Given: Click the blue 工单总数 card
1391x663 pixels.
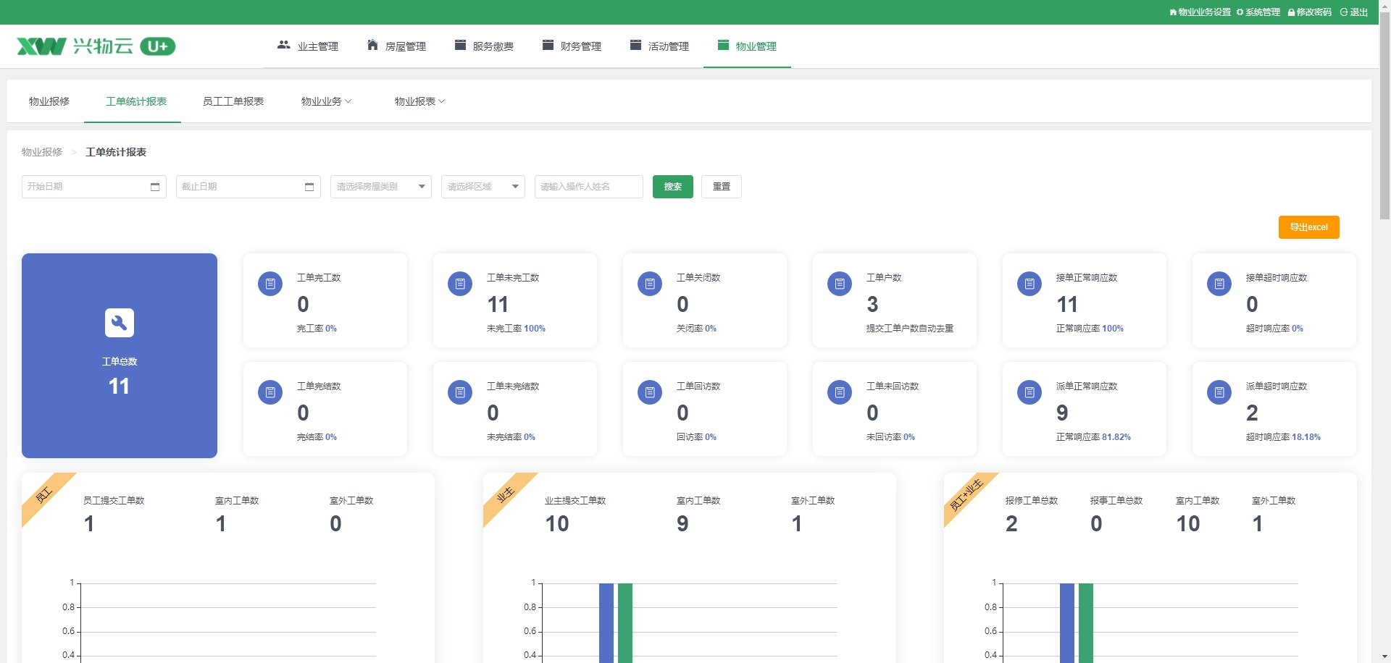Looking at the screenshot, I should click(x=120, y=355).
